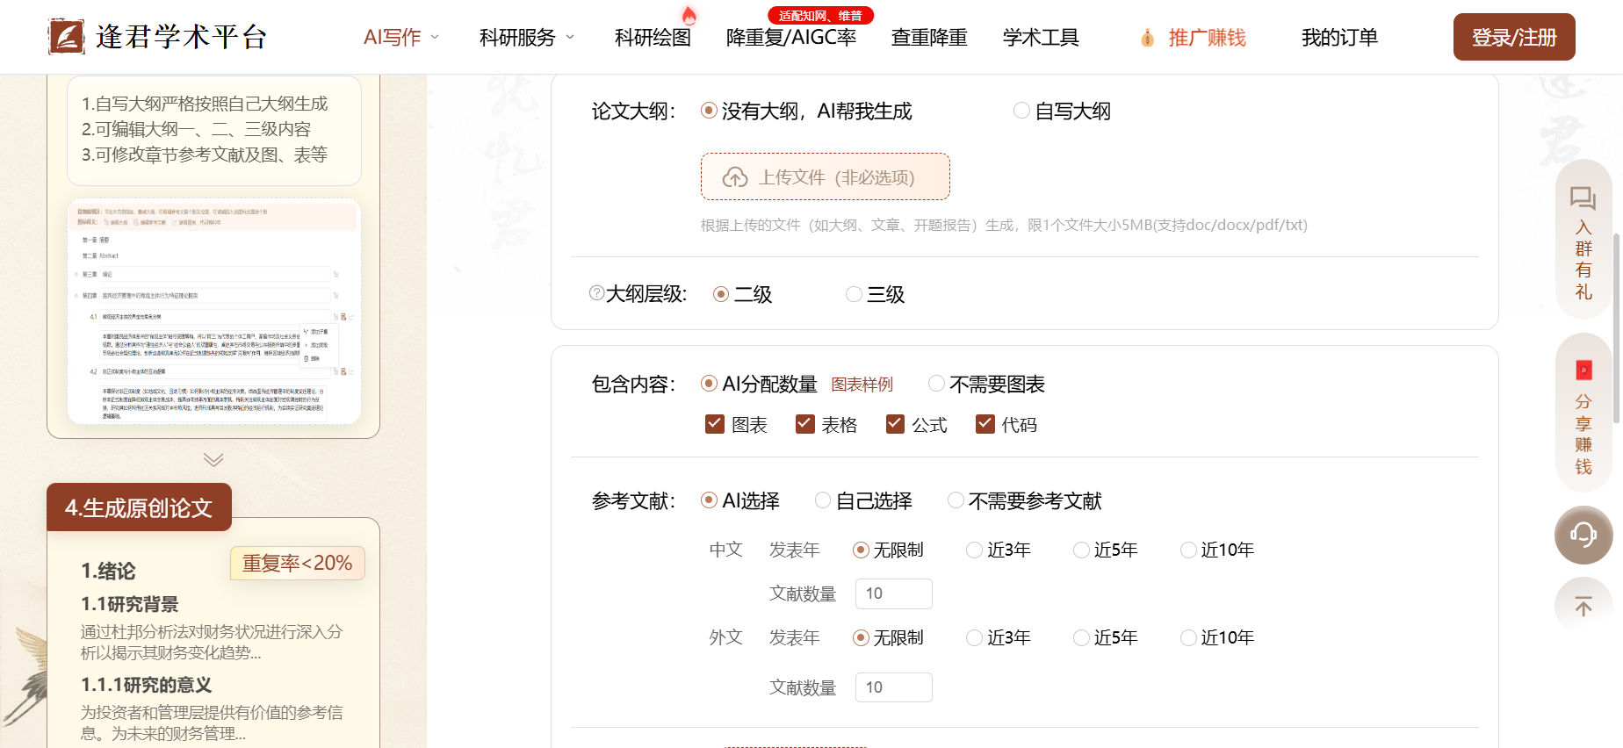1623x748 pixels.
Task: Click the money bag icon beside 推广赚钱
Action: coord(1147,38)
